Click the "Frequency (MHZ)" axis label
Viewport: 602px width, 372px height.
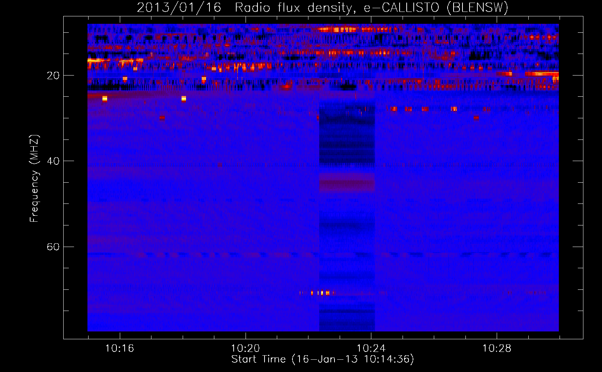[x=34, y=178]
